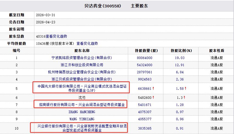
Task: Open shareholder ZHANG HANCHENG link
Action: click(82, 112)
